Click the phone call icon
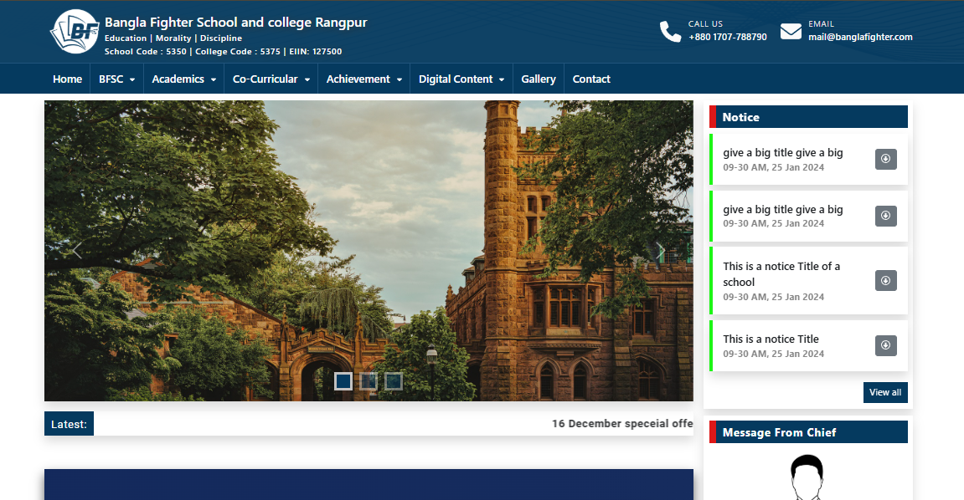This screenshot has width=964, height=500. point(670,32)
